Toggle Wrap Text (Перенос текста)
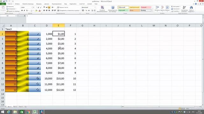This screenshot has width=204, height=114. tap(63, 7)
